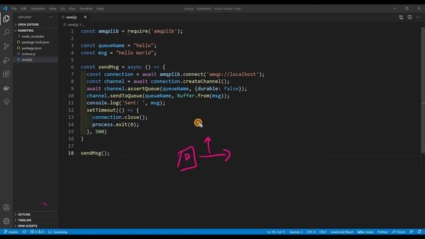The image size is (425, 239).
Task: Click line number 18 in gutter
Action: 71,153
